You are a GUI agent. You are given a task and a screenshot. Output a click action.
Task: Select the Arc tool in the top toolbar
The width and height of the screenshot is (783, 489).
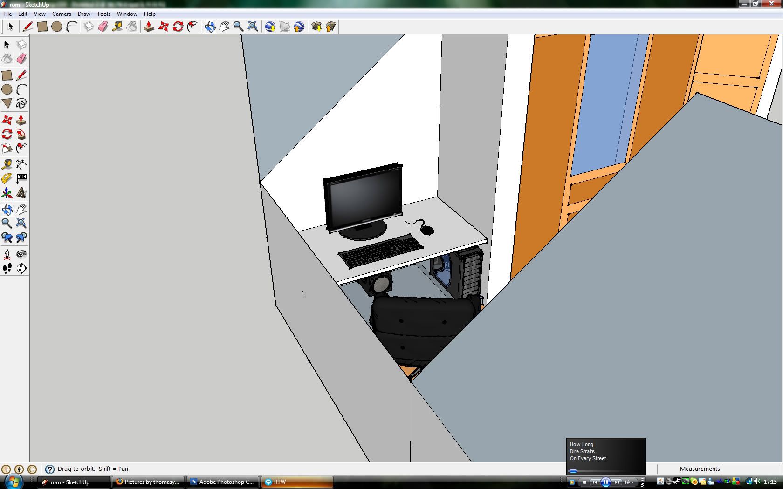[71, 27]
